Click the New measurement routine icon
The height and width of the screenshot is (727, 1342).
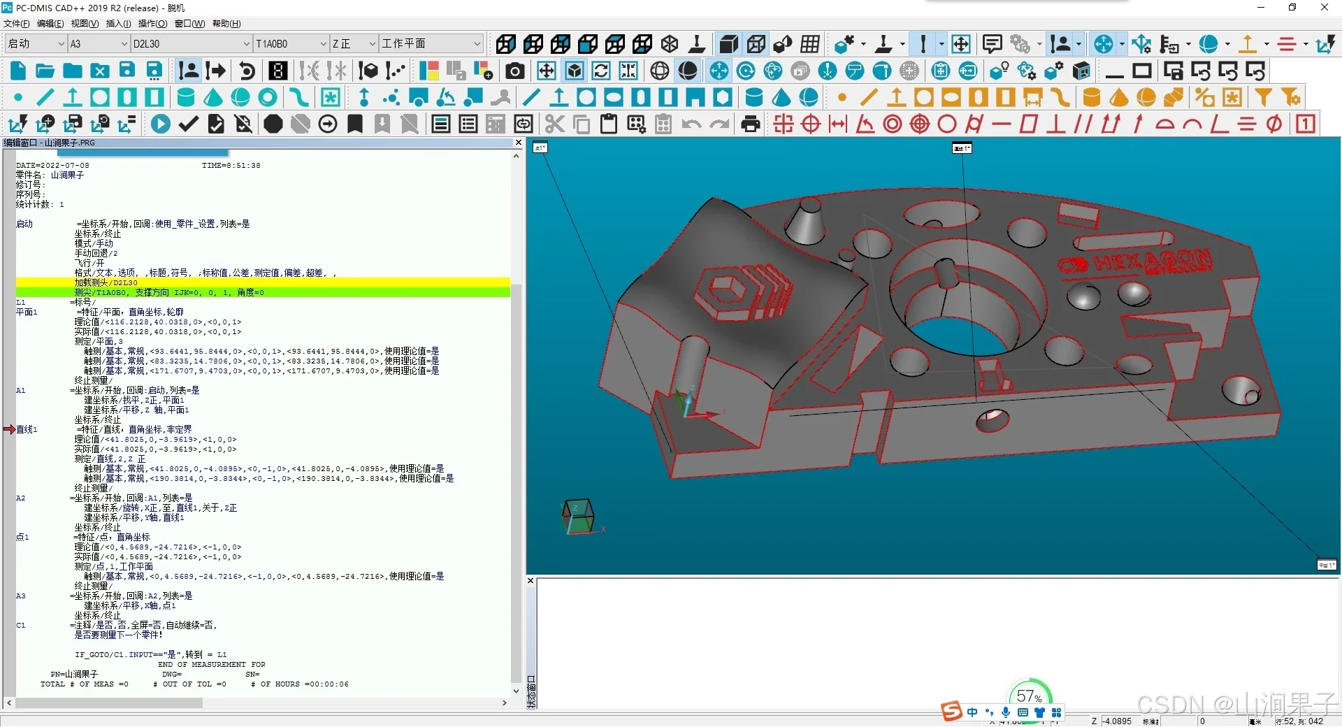point(18,71)
